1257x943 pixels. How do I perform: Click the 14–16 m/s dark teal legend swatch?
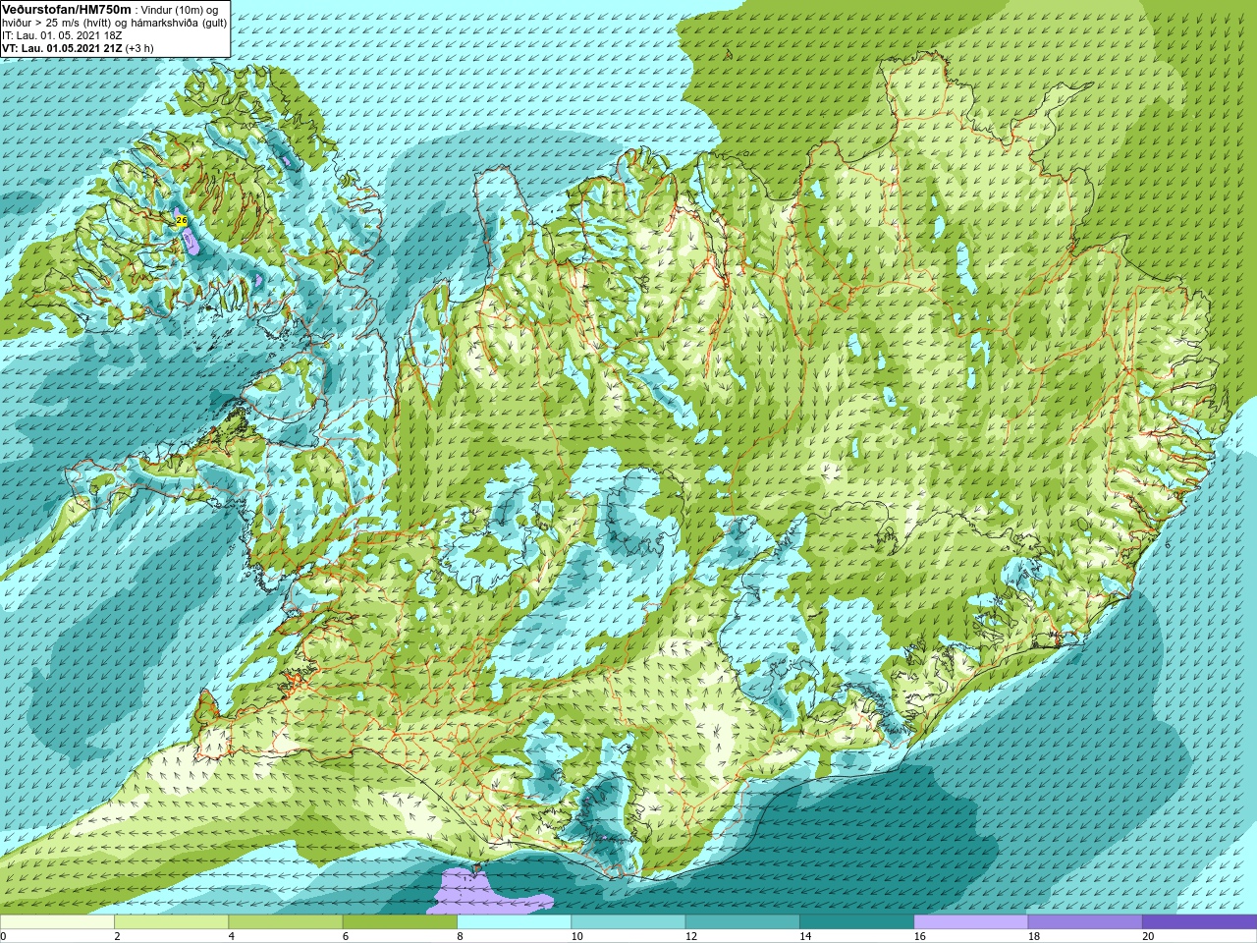tap(856, 921)
